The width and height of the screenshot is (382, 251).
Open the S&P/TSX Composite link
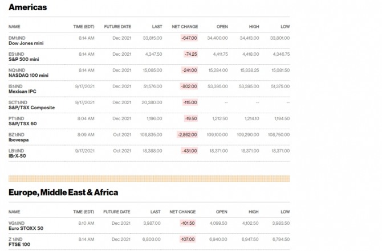31,108
